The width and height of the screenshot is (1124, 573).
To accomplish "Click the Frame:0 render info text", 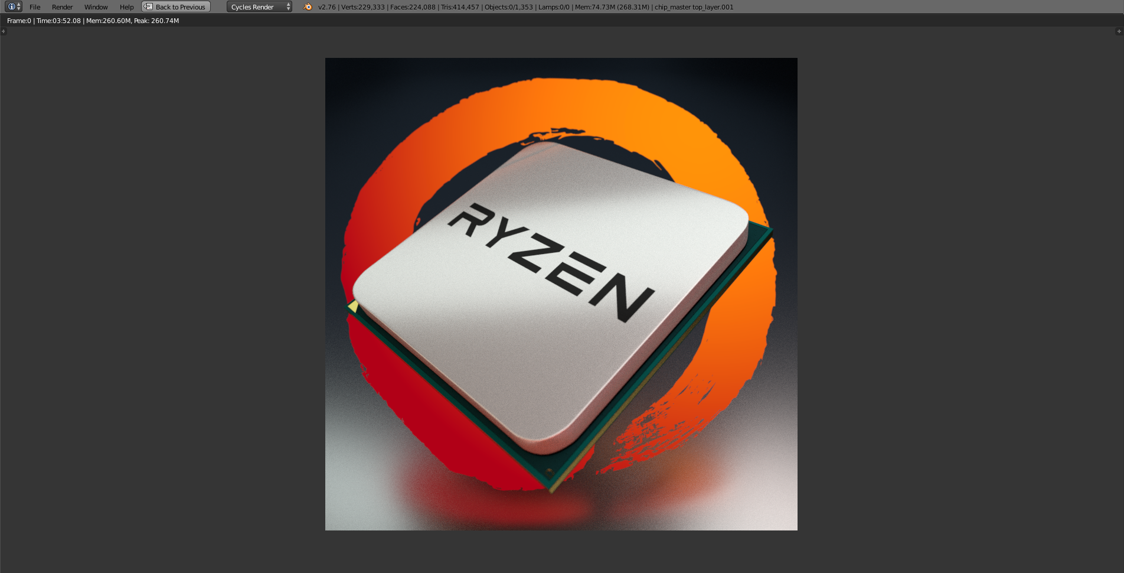I will (x=19, y=21).
